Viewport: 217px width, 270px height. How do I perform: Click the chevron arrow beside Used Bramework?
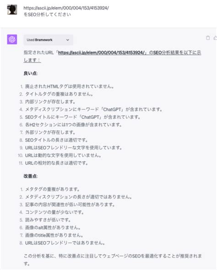[68, 40]
